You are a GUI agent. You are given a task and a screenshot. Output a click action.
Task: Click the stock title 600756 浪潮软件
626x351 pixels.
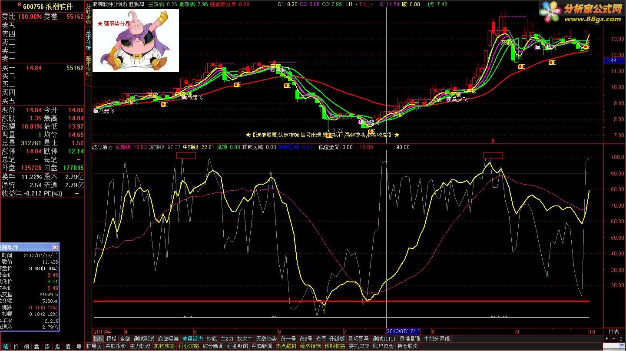(x=48, y=7)
